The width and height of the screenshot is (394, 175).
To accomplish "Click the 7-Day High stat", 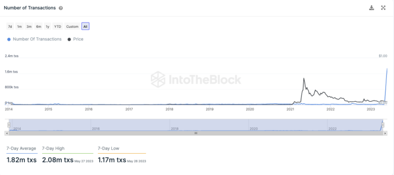I will click(x=68, y=155).
